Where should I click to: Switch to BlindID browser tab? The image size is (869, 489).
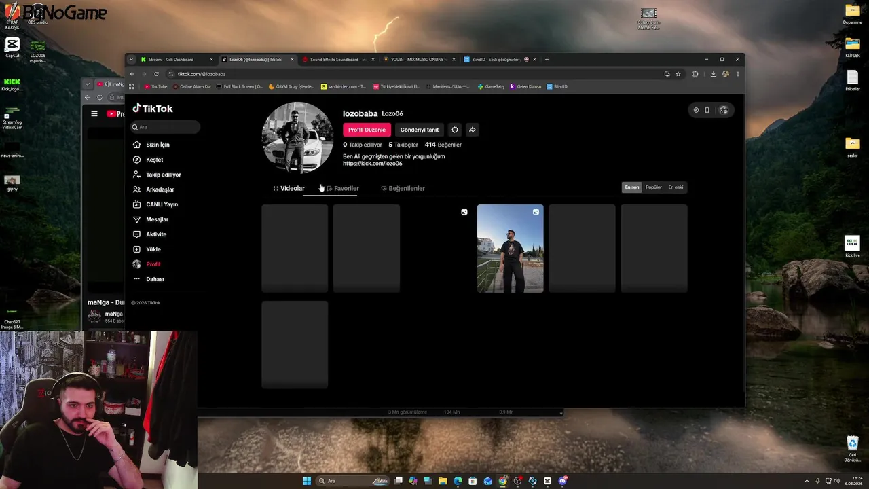point(500,60)
